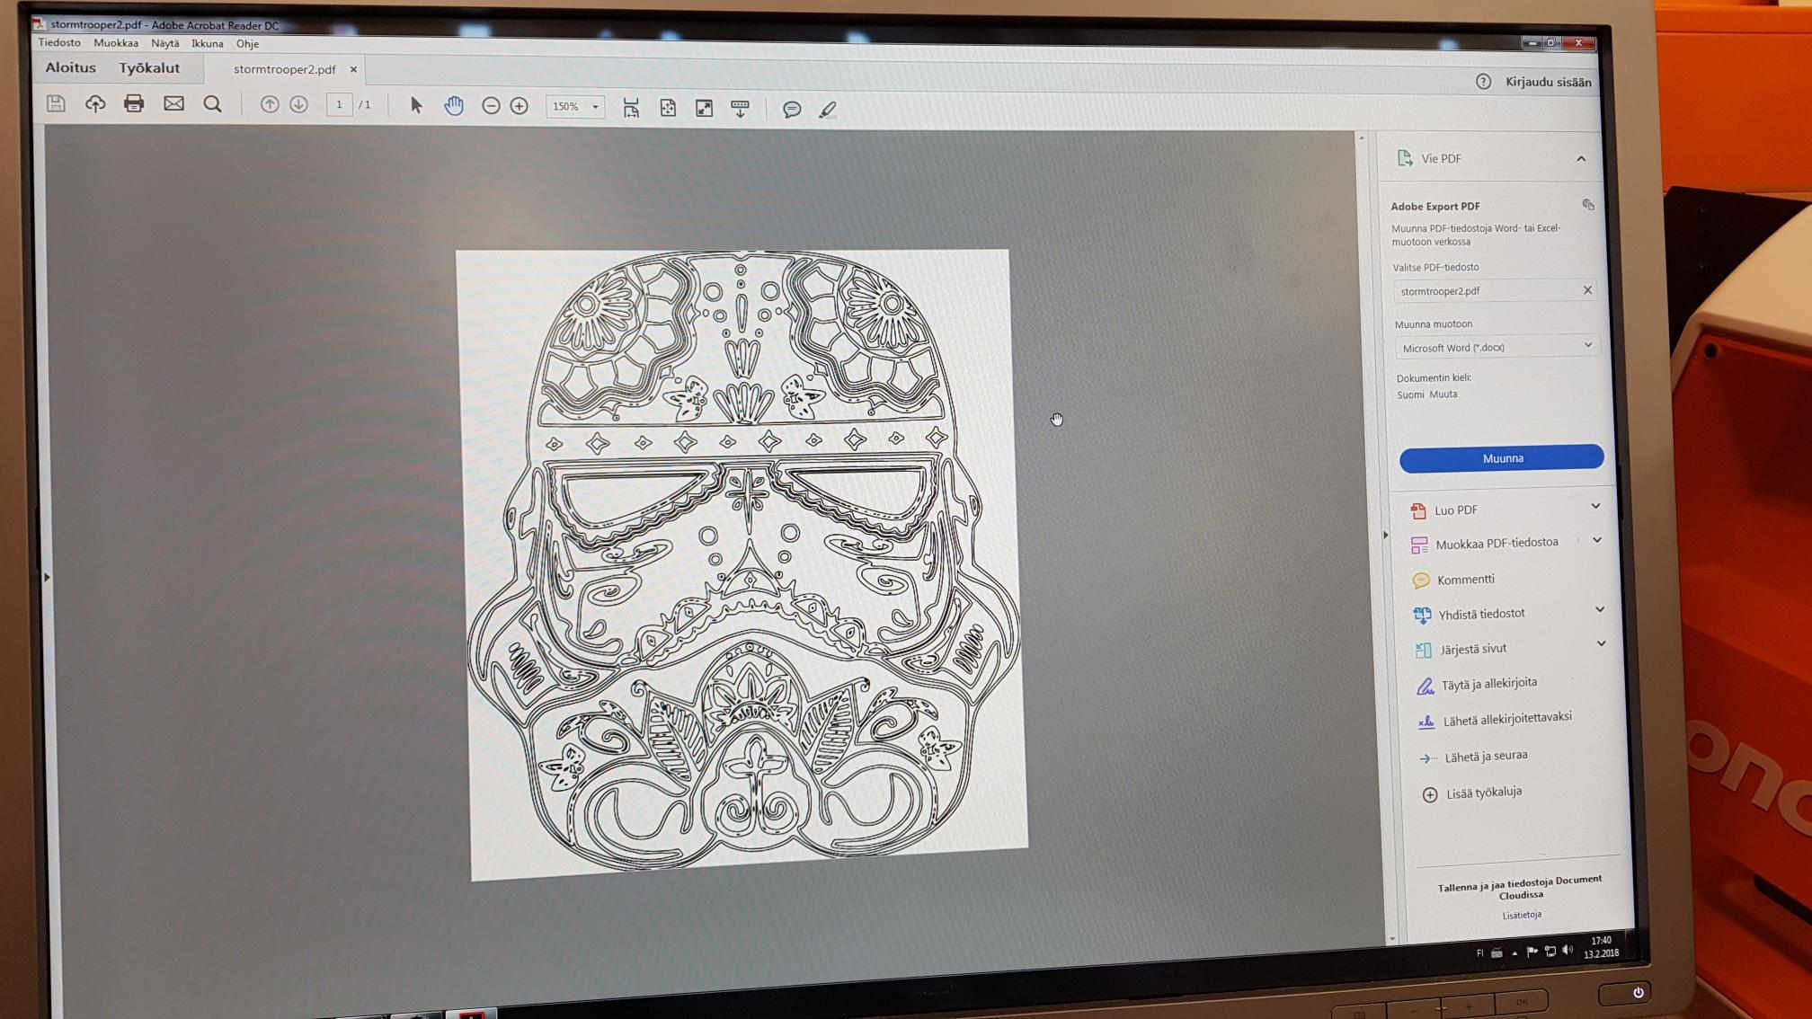
Task: Show hidden tray icons arrow
Action: point(1514,953)
